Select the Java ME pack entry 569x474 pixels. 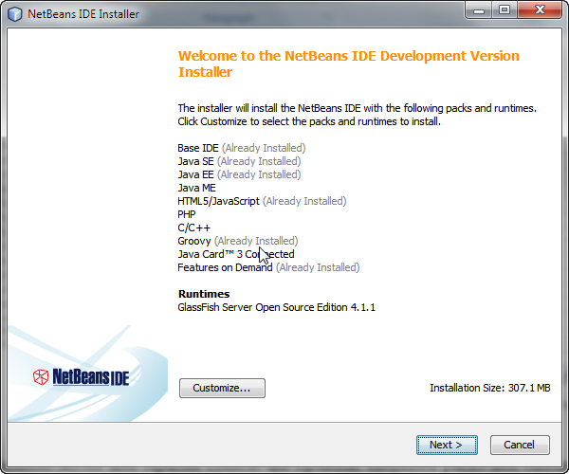coord(196,188)
